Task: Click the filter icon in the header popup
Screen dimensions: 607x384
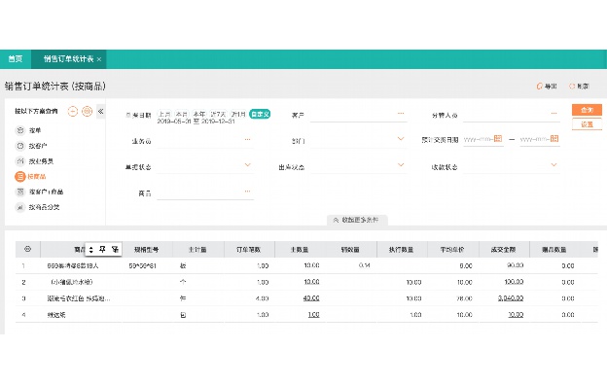Action: click(115, 250)
